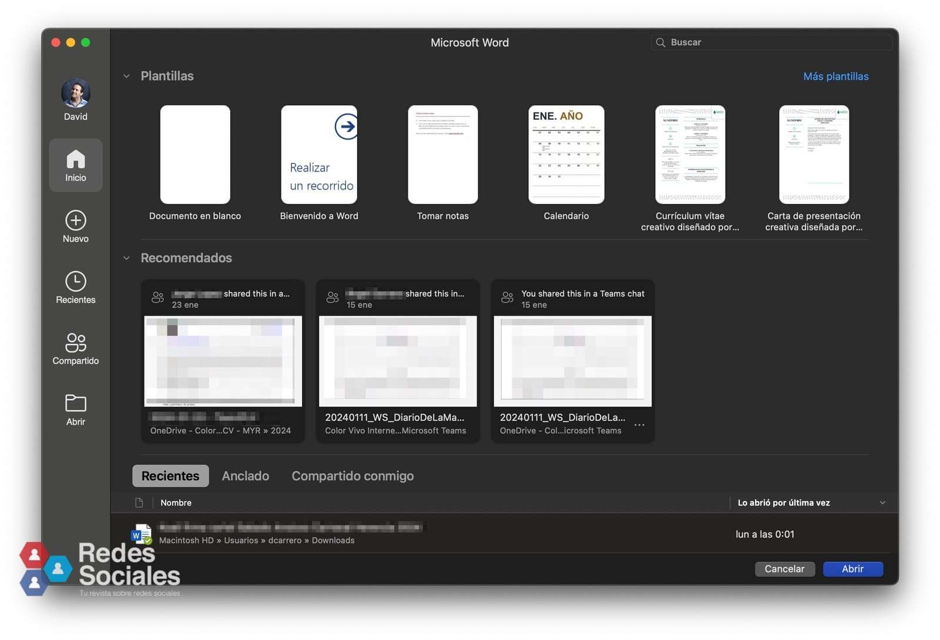Open 20240111_WS_DiarioDeLaMa... Color Vivo Interne card

coord(398,361)
